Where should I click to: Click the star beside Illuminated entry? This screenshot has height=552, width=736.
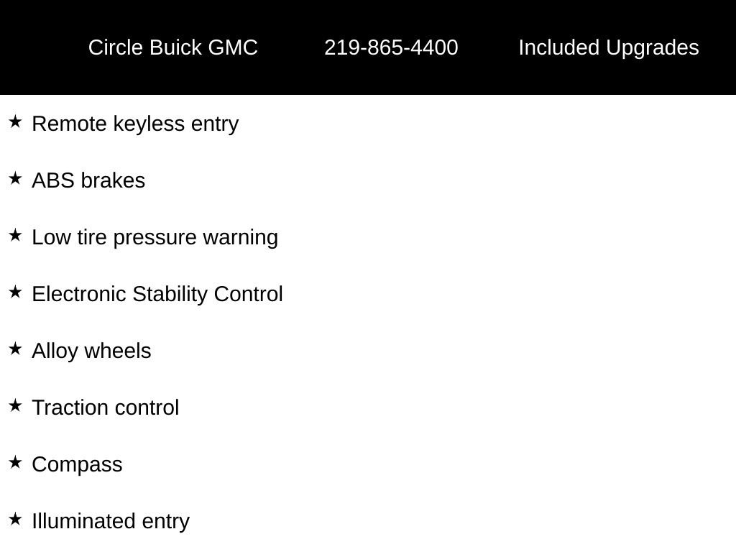pyautogui.click(x=15, y=519)
